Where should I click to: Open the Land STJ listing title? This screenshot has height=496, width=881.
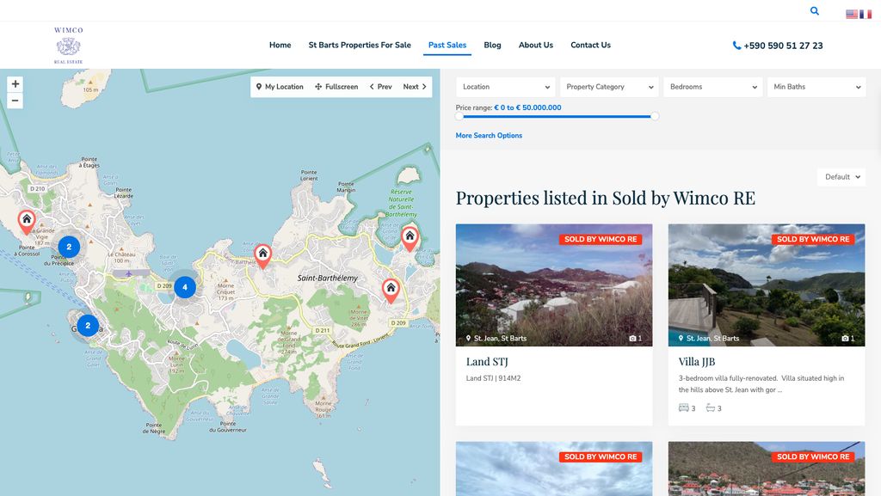tap(487, 362)
